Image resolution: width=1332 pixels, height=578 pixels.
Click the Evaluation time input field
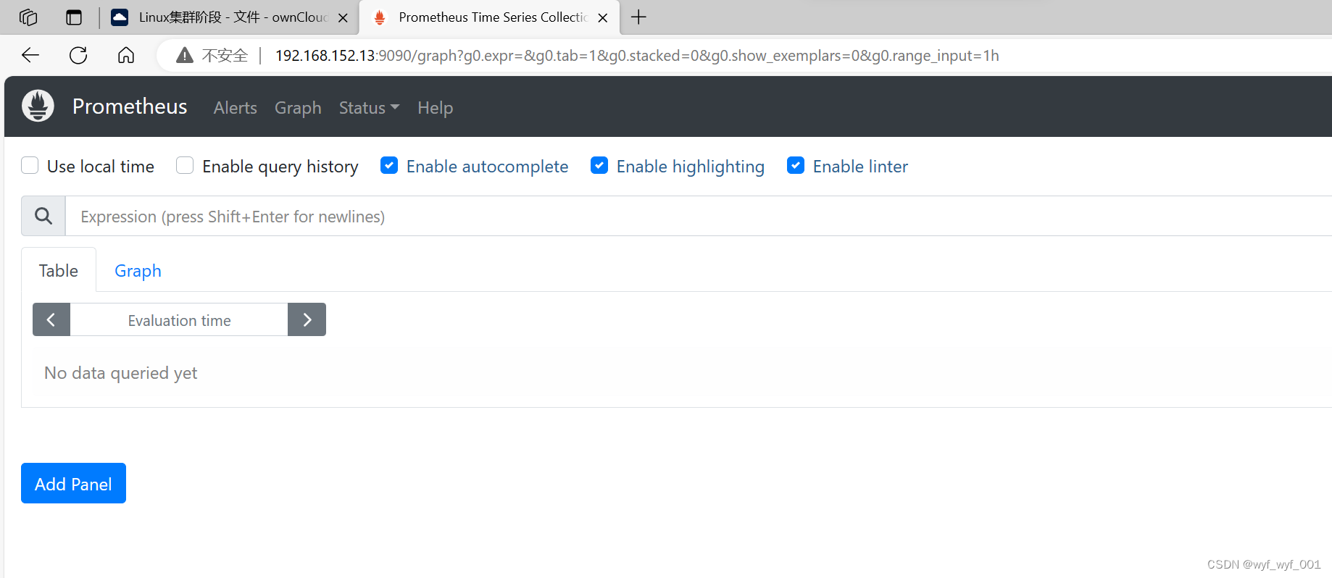click(179, 319)
